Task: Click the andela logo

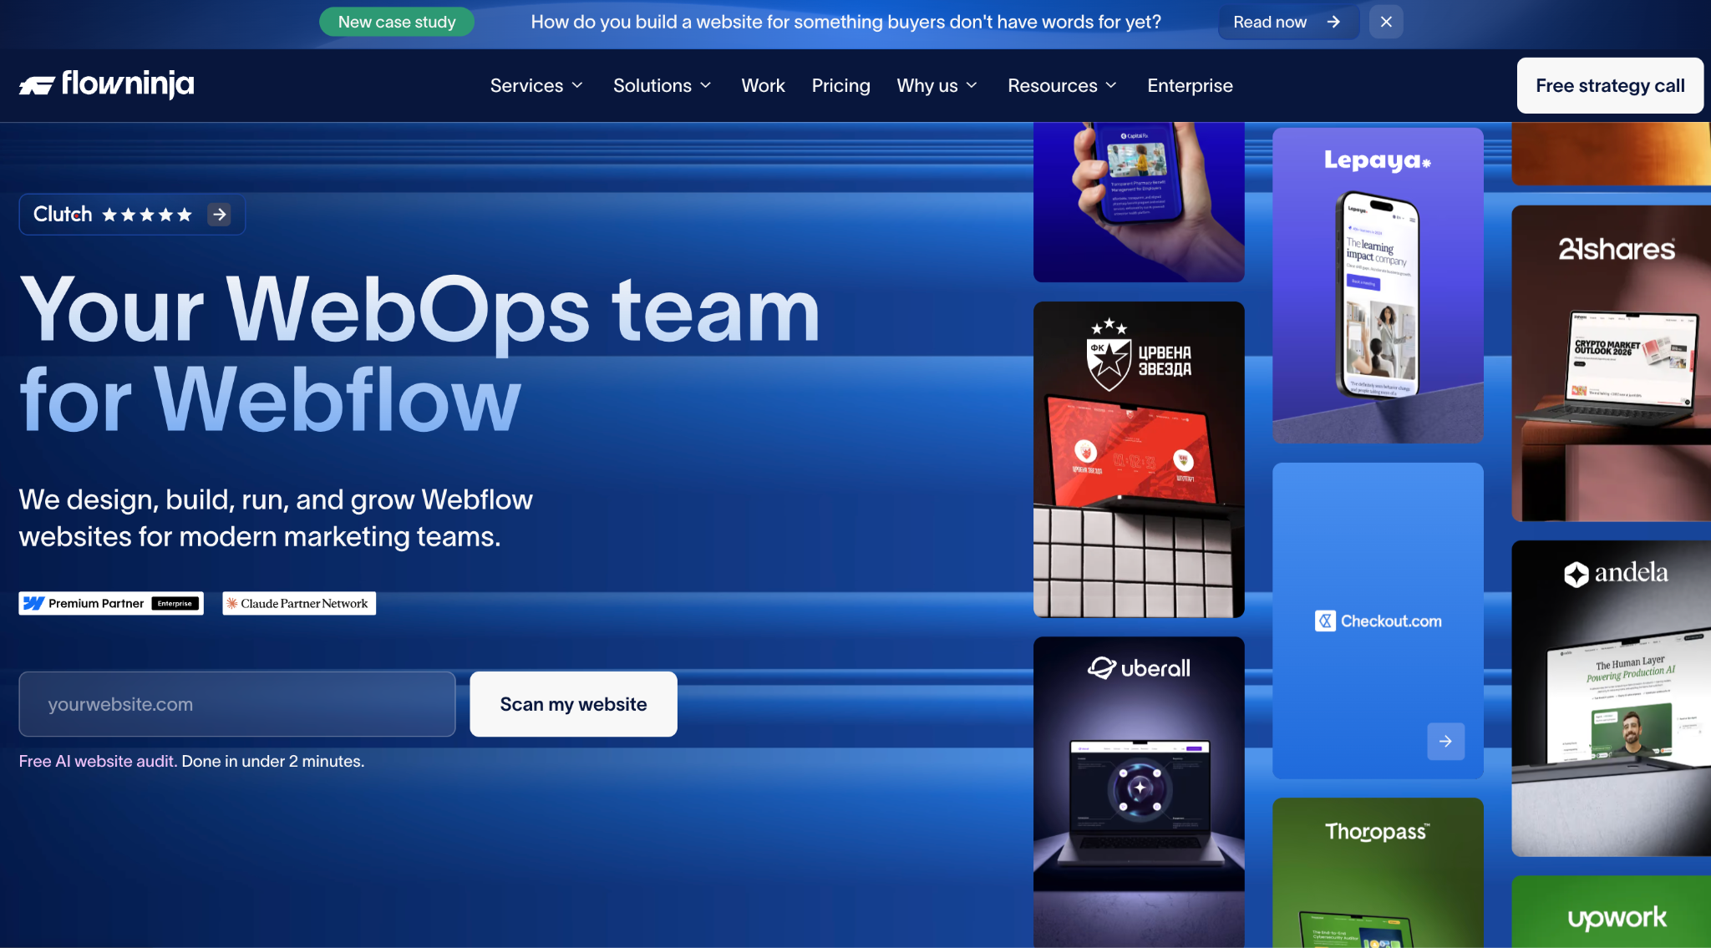Action: tap(1616, 573)
